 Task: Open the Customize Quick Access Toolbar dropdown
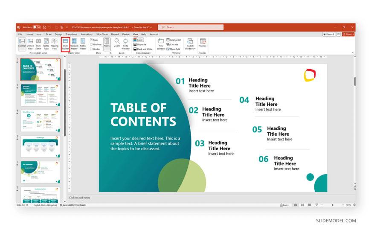point(67,27)
